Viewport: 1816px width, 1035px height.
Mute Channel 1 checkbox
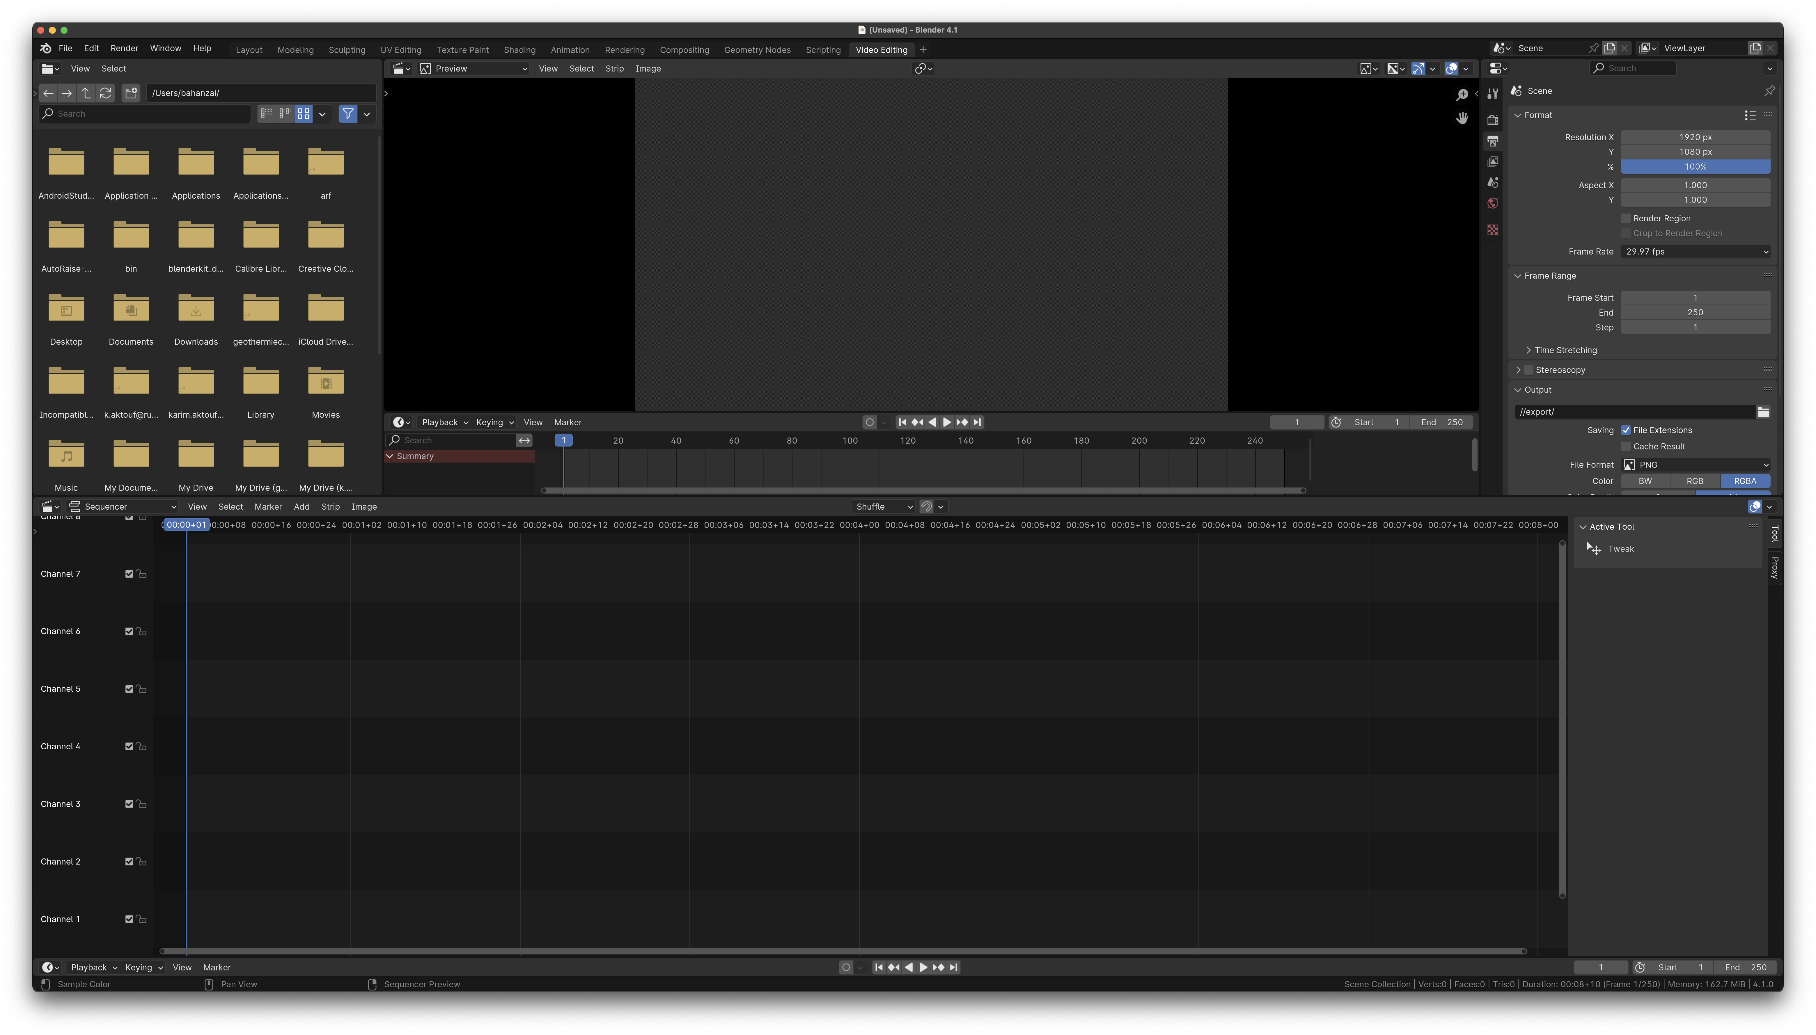130,920
